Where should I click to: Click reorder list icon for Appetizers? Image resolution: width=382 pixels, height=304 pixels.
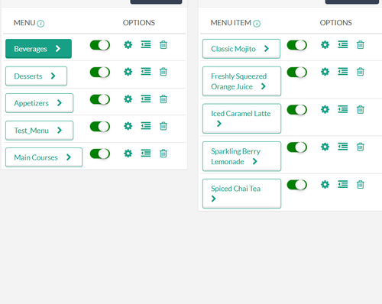(146, 99)
